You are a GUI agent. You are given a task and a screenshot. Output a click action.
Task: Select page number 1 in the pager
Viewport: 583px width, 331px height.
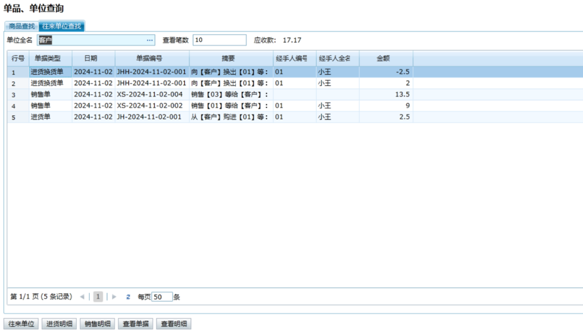point(98,297)
